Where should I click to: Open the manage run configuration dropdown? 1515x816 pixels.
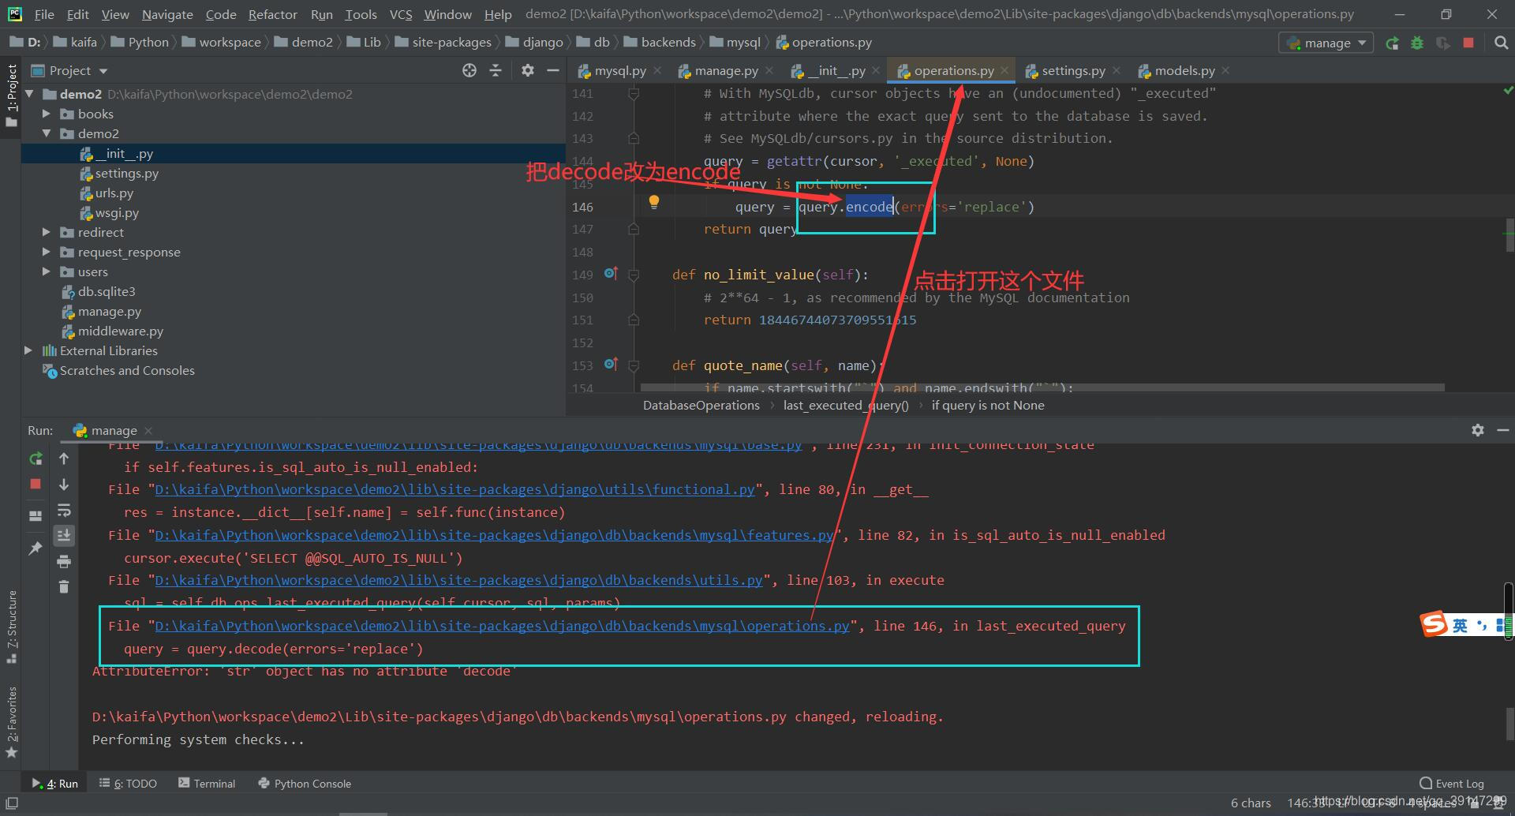[1326, 43]
